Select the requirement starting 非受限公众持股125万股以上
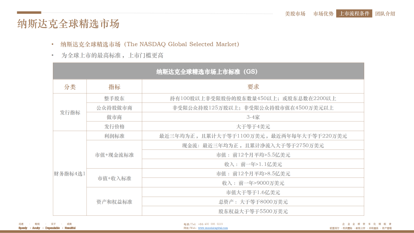Image resolution: width=414 pixels, height=233 pixels. pyautogui.click(x=253, y=108)
